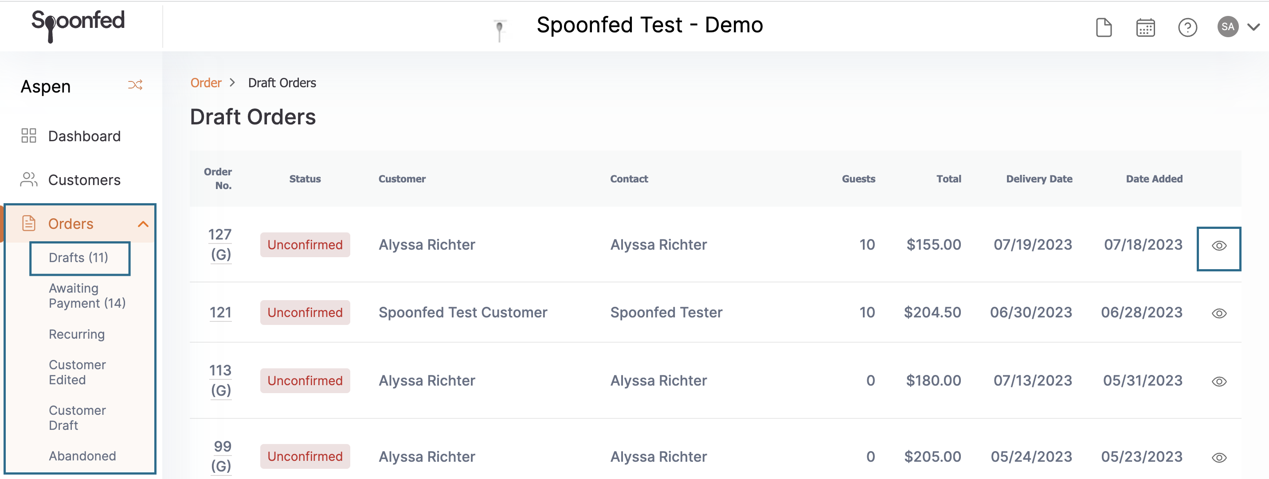Viewport: 1269px width, 479px height.
Task: Click the Order No. column header
Action: pos(218,178)
